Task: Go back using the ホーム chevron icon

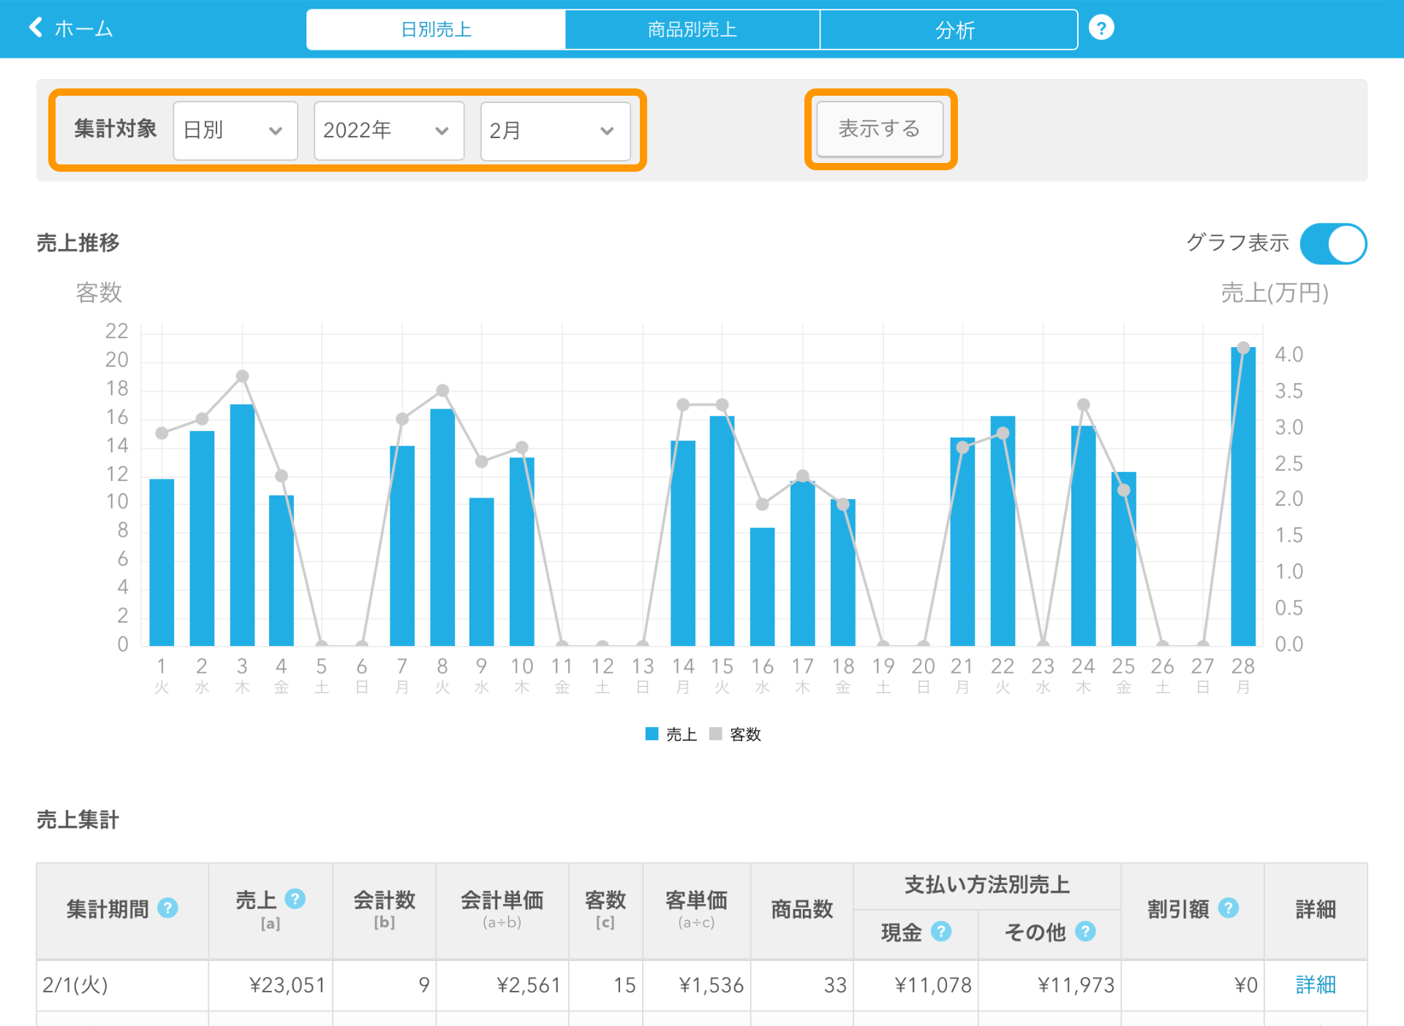Action: coord(35,28)
